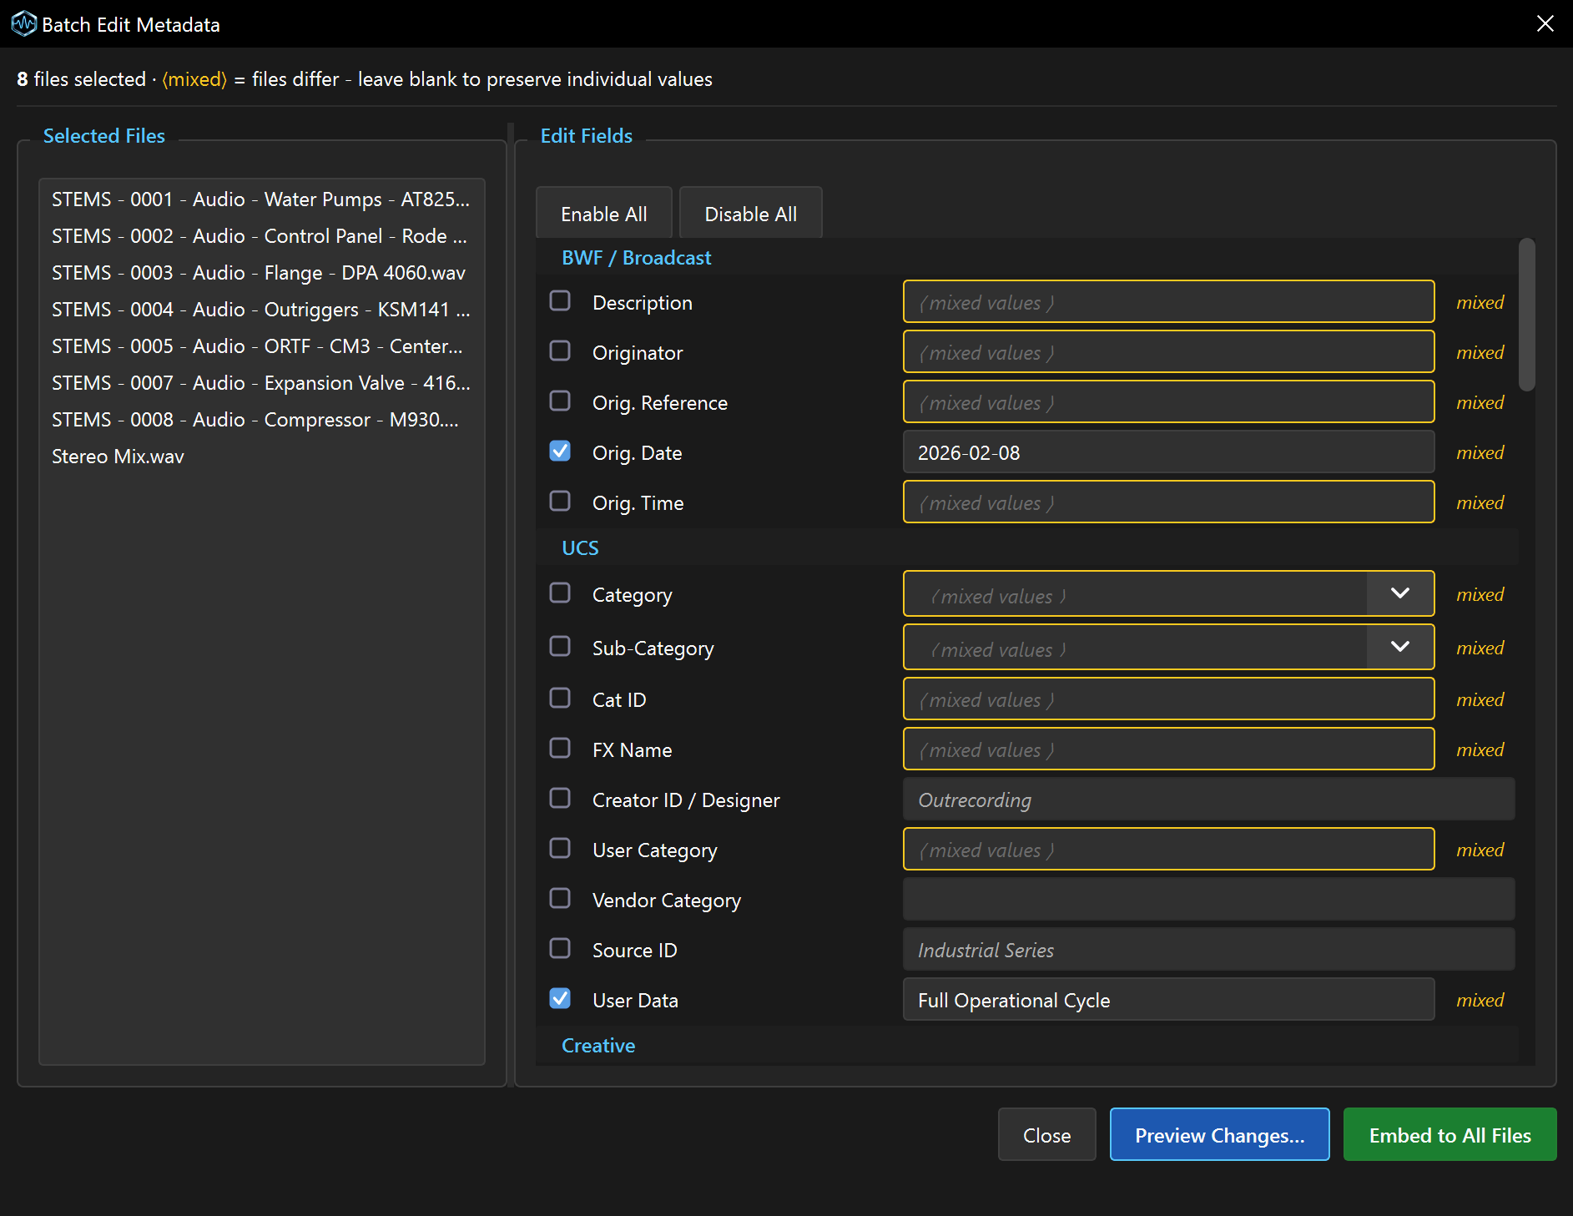Close the Batch Edit Metadata dialog
Image resolution: width=1573 pixels, height=1216 pixels.
[1545, 23]
